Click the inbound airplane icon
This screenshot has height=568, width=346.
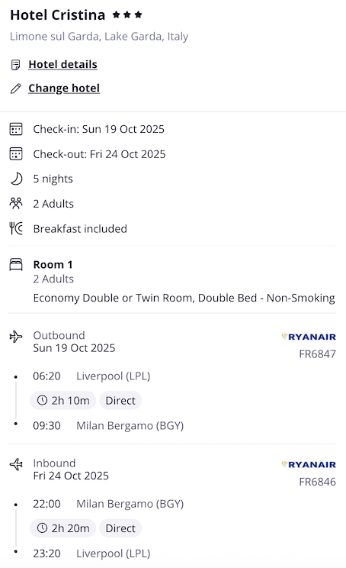[x=16, y=464]
